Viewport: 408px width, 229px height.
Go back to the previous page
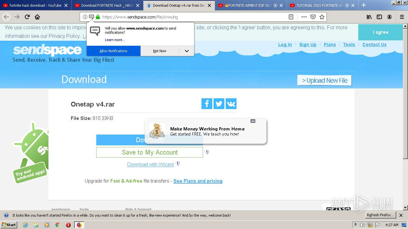pyautogui.click(x=6, y=17)
